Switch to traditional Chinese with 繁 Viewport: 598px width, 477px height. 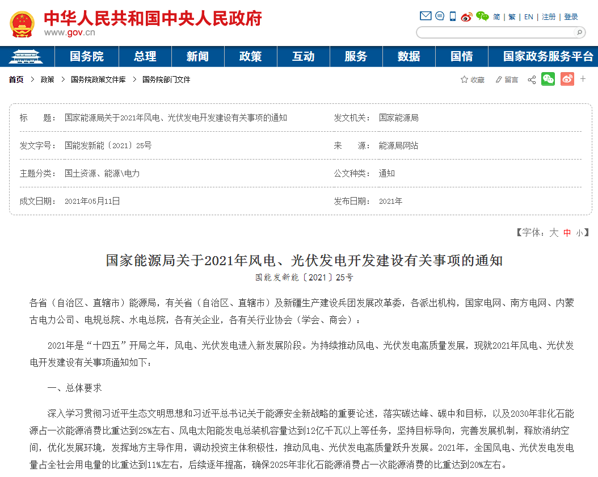[511, 16]
